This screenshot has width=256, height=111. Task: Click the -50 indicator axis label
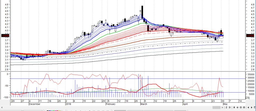pos(6,86)
